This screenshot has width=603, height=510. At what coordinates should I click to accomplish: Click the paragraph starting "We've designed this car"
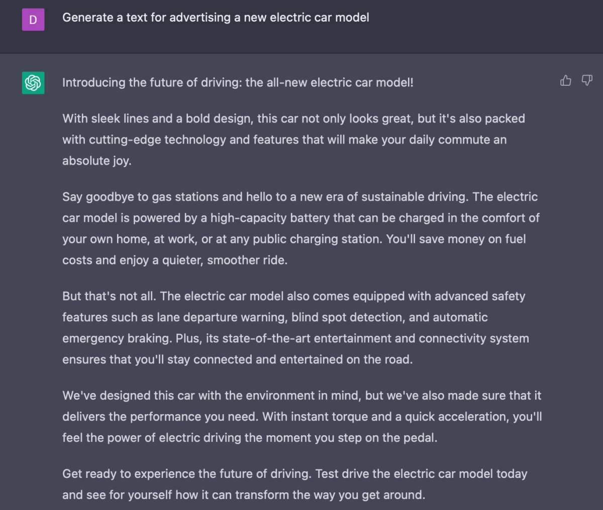(x=302, y=417)
